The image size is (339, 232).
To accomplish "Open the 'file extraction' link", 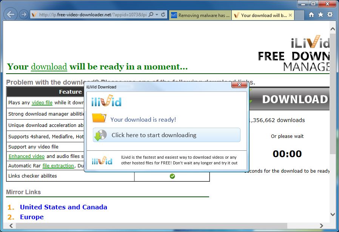I will click(x=58, y=165).
